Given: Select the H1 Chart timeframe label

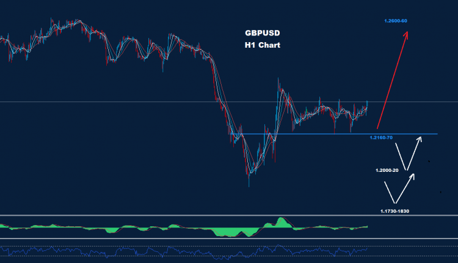Looking at the screenshot, I should pyautogui.click(x=259, y=45).
